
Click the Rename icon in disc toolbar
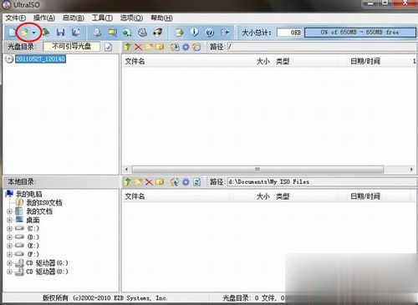(x=160, y=47)
